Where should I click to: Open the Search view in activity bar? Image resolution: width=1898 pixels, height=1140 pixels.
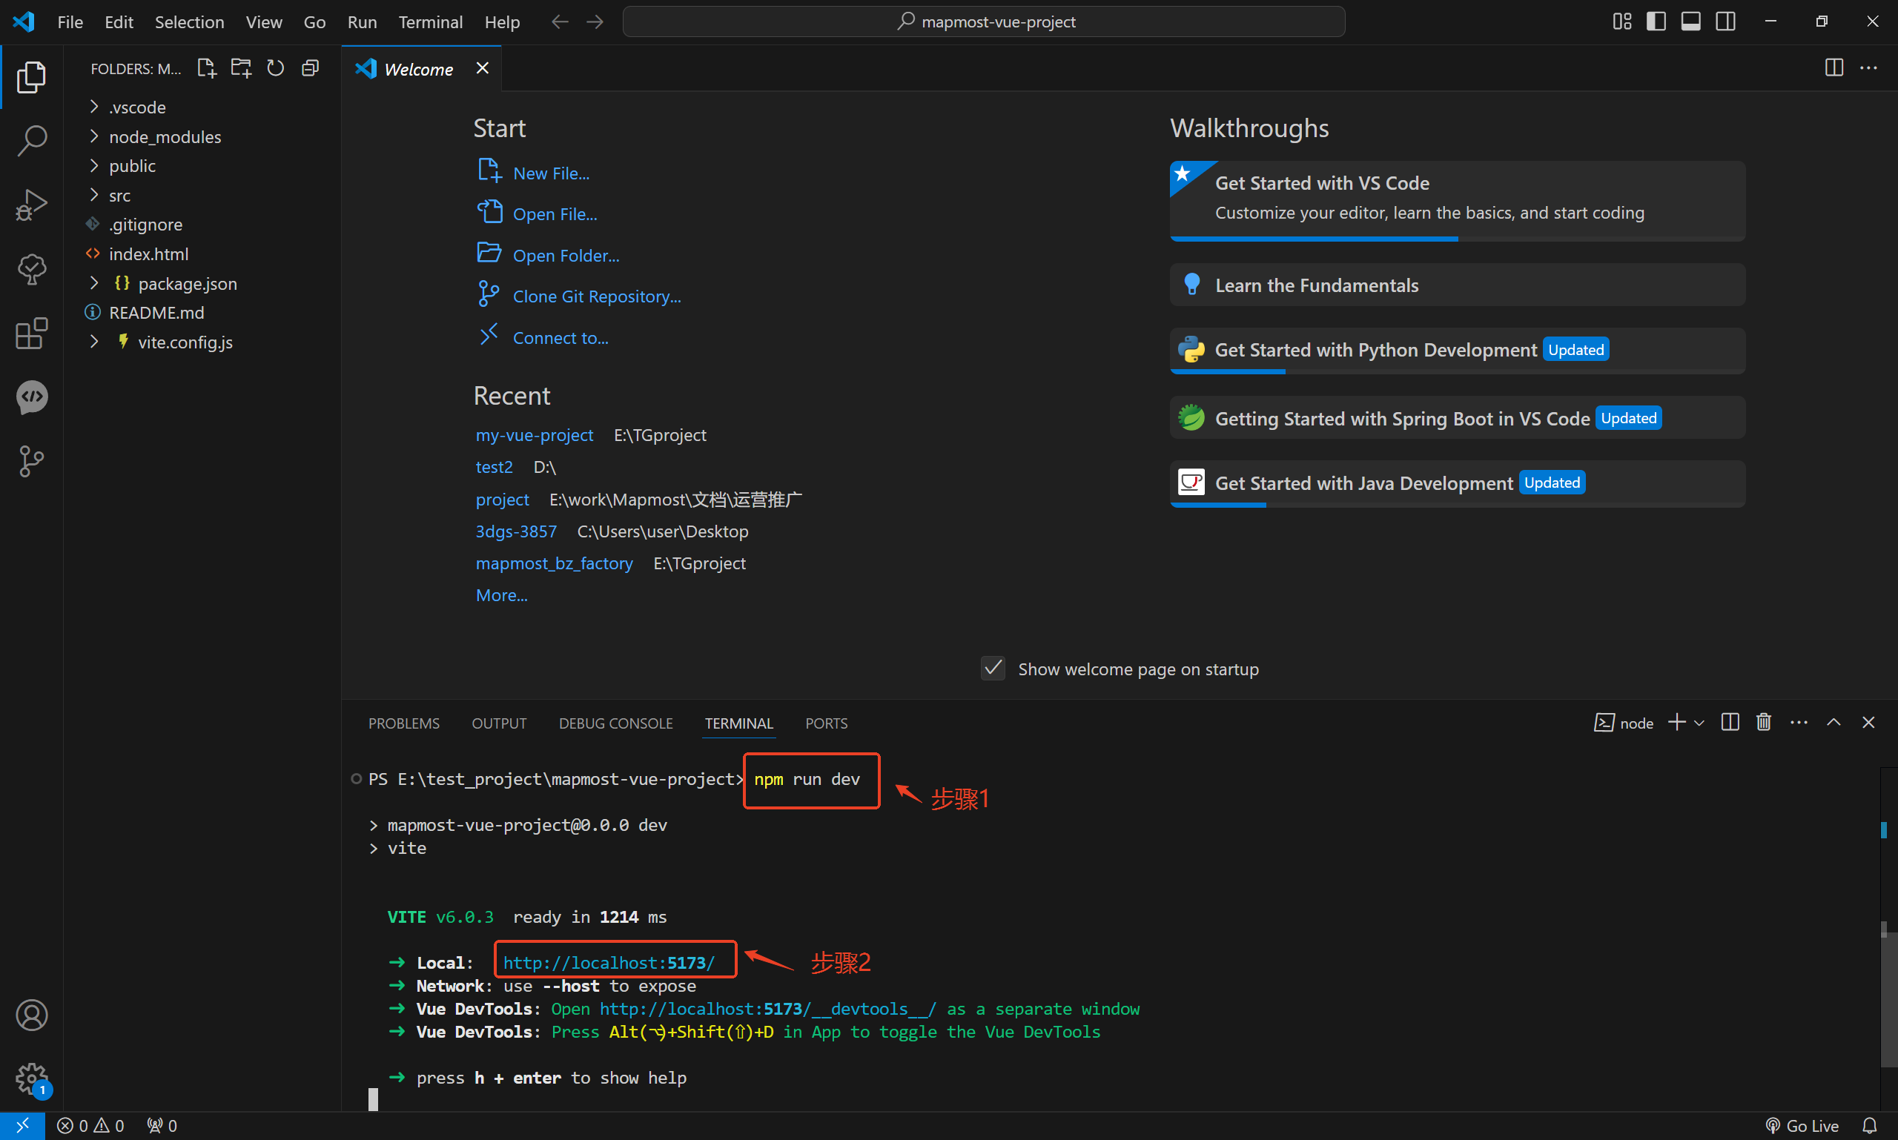tap(31, 142)
